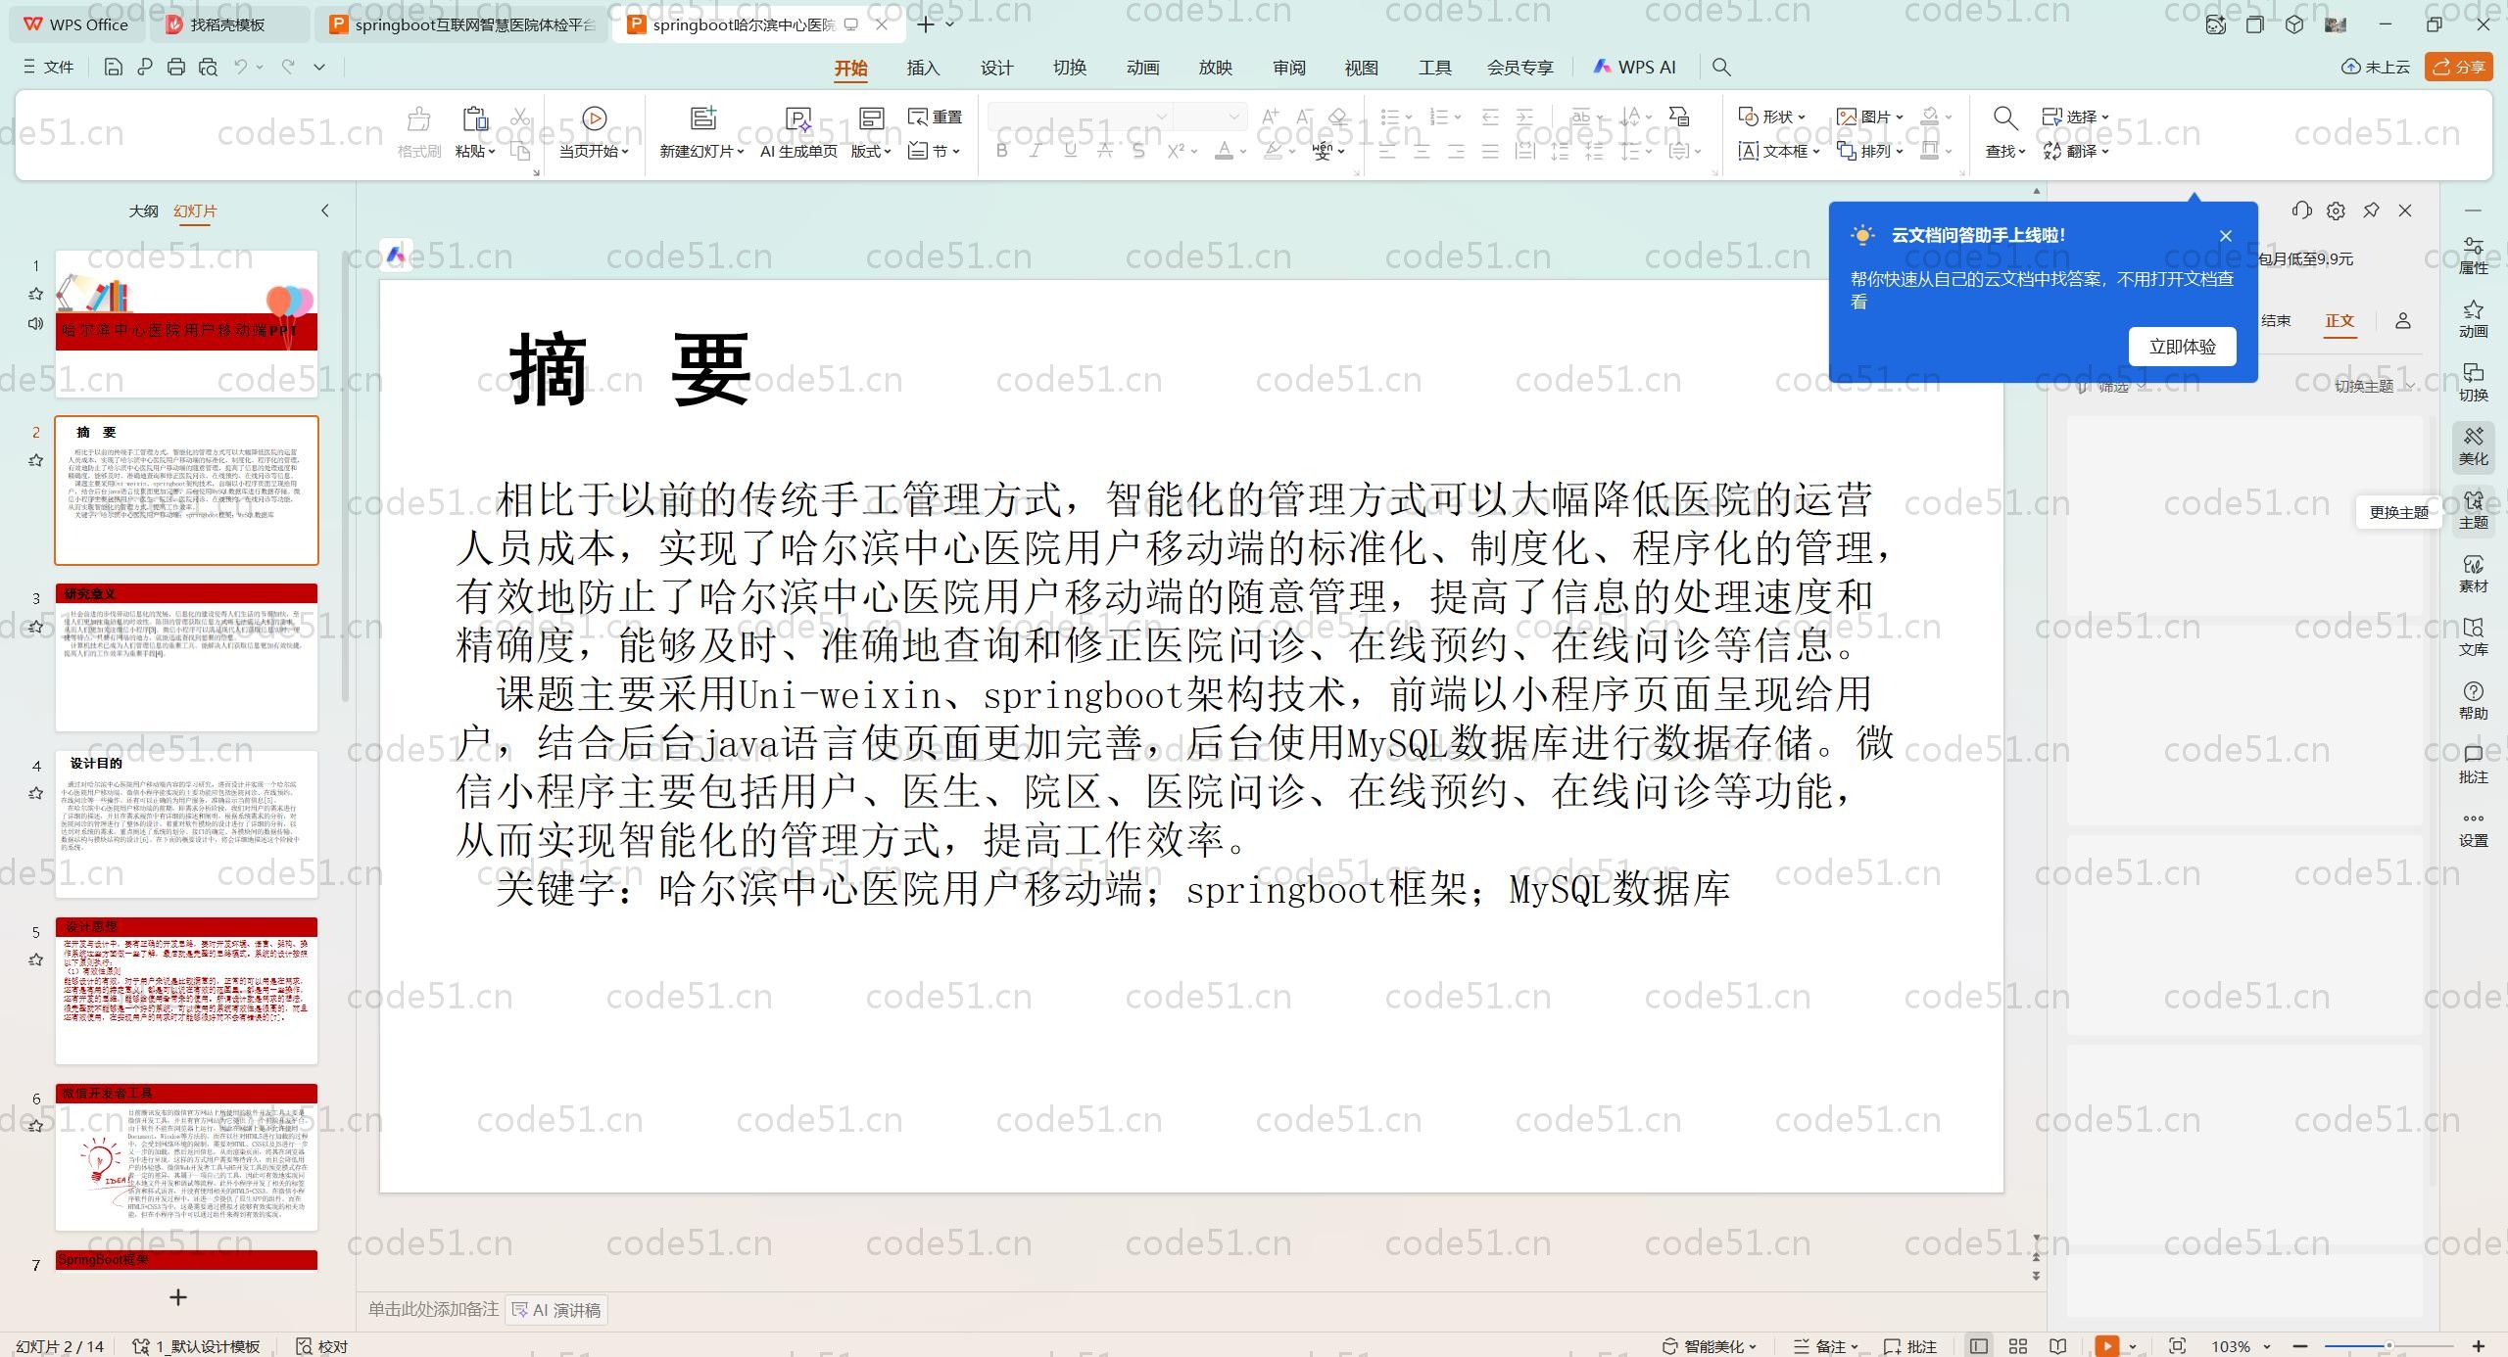
Task: Click the Save icon in quick toolbar
Action: (113, 67)
